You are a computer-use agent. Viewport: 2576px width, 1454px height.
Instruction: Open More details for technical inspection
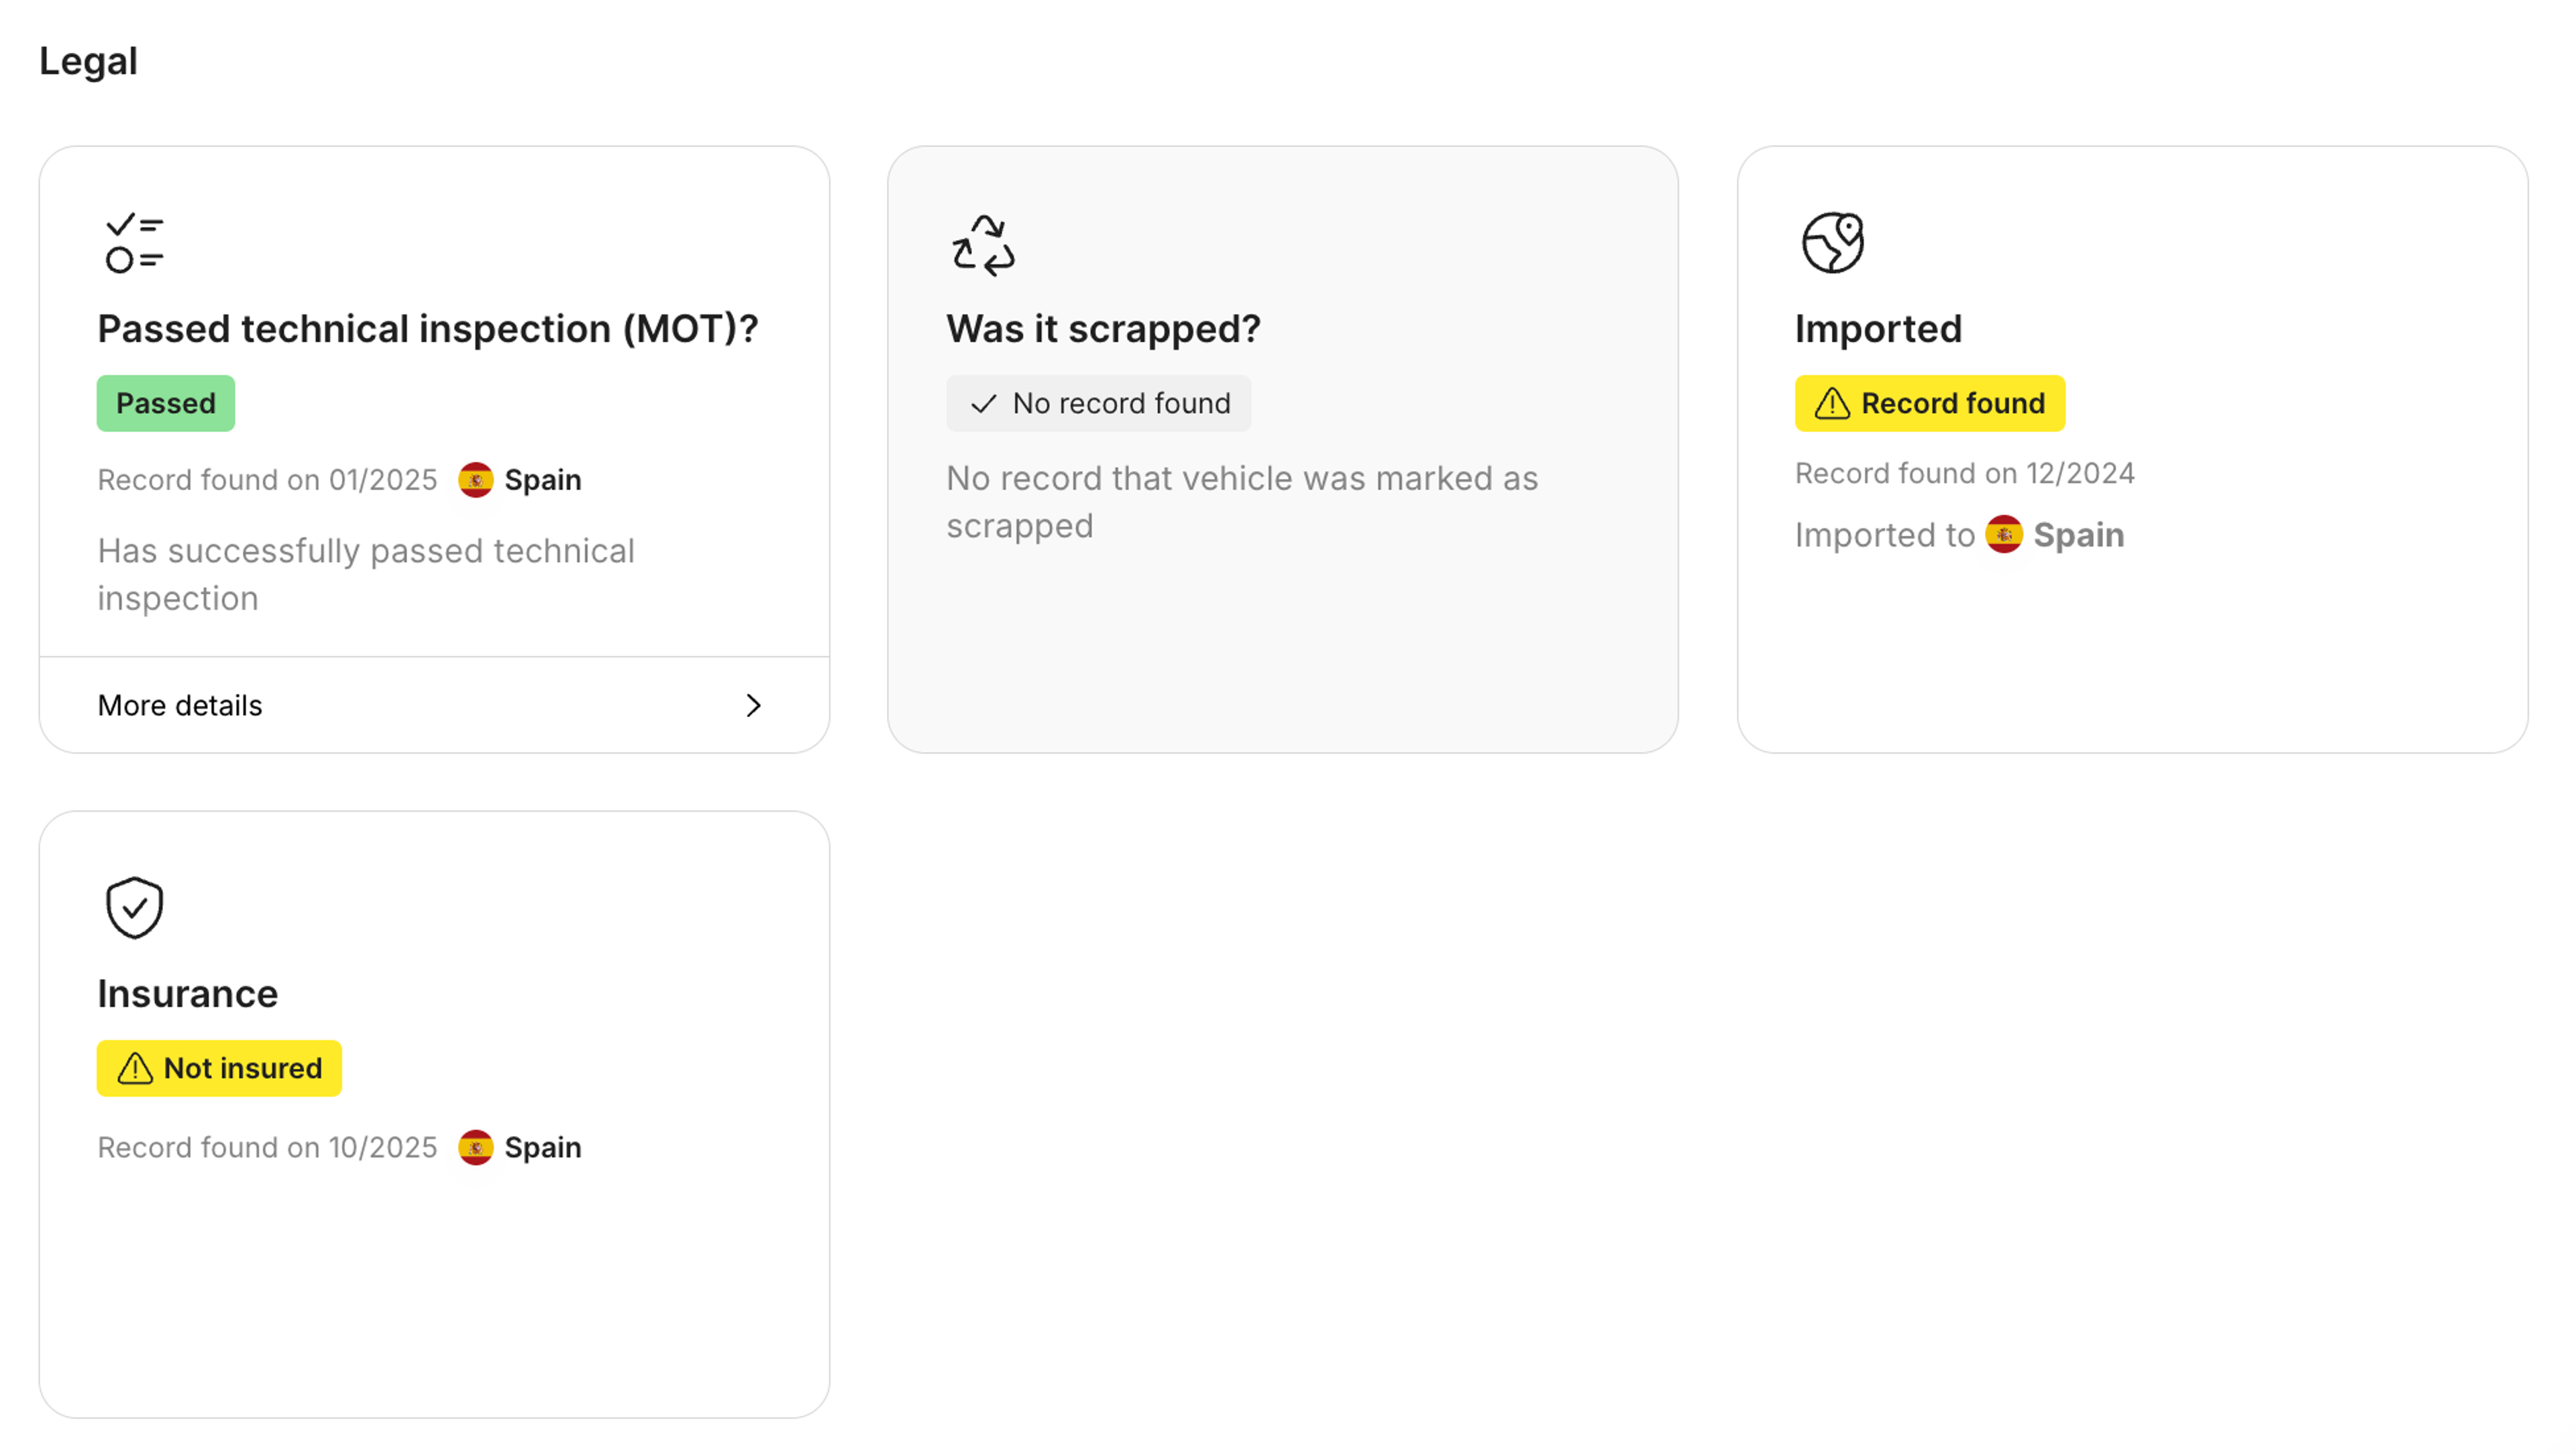click(x=180, y=705)
